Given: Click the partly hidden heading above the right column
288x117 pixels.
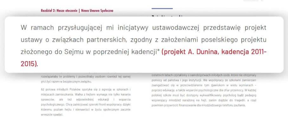Looking at the screenshot, I should click(x=168, y=16).
